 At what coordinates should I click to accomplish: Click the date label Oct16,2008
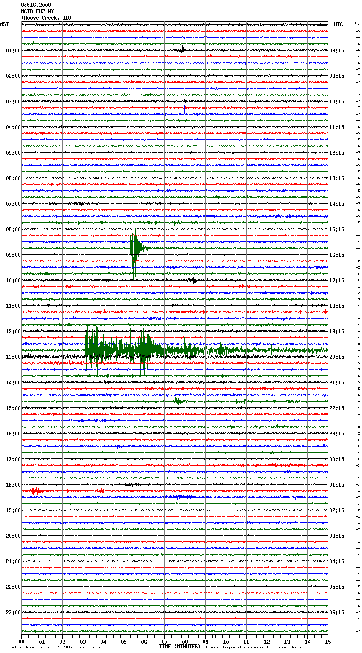pyautogui.click(x=36, y=5)
